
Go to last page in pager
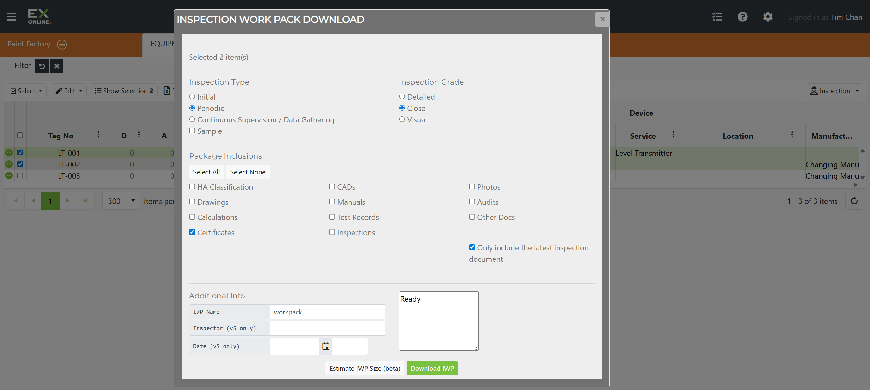pyautogui.click(x=85, y=201)
